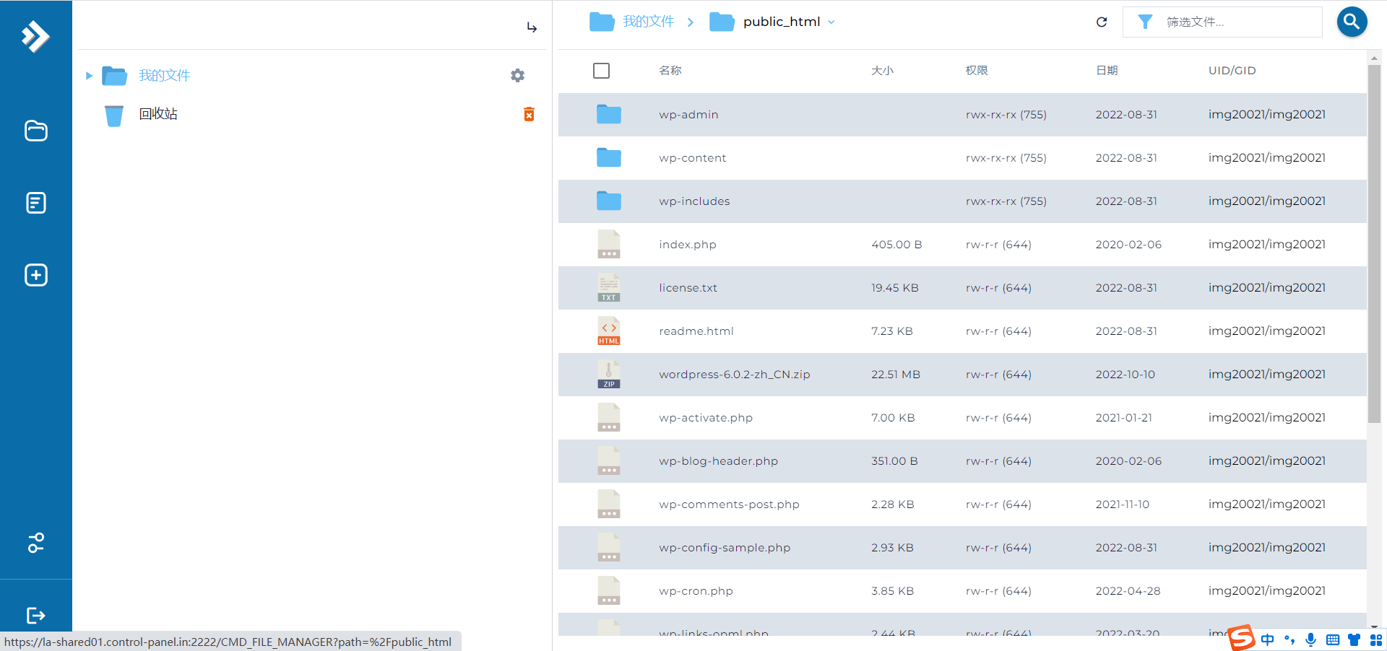Screen dimensions: 1387x651
Task: Collapse the left tree panel arrow
Action: click(532, 27)
